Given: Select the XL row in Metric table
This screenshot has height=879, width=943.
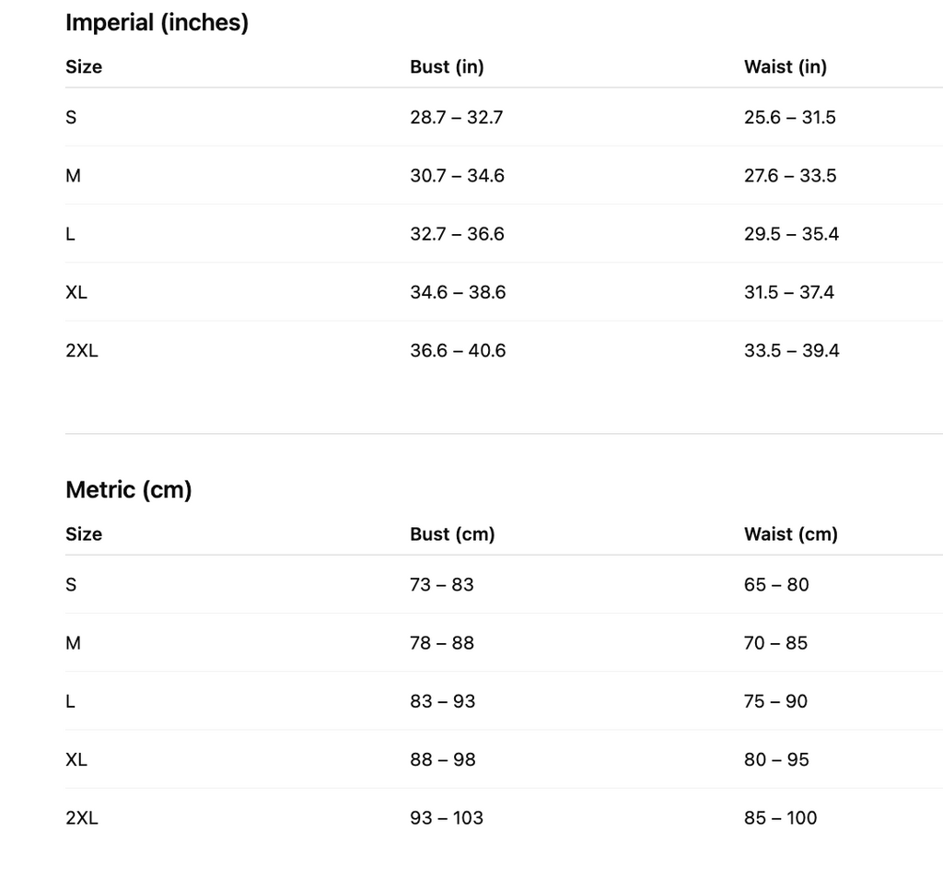Looking at the screenshot, I should pos(76,760).
